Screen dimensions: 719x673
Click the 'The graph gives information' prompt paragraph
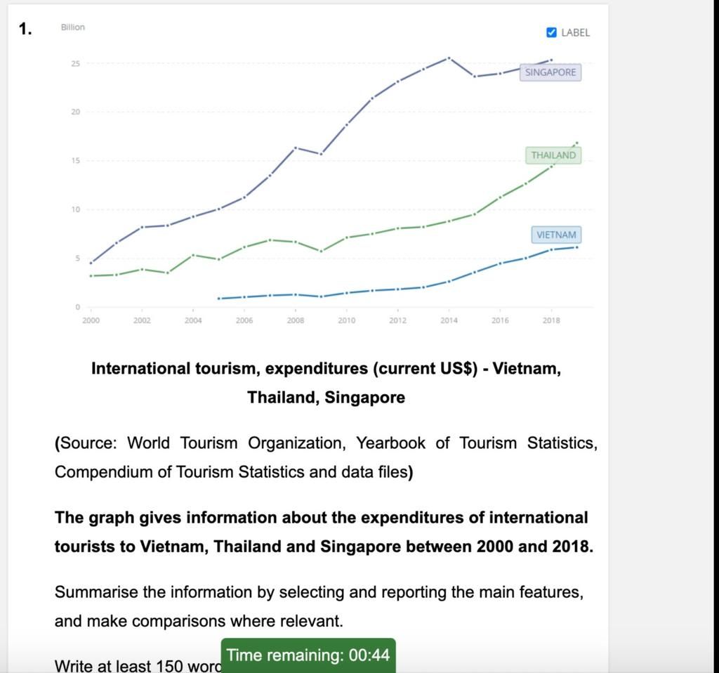[324, 532]
